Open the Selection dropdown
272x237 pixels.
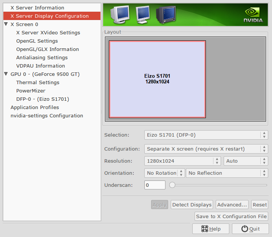click(206, 135)
